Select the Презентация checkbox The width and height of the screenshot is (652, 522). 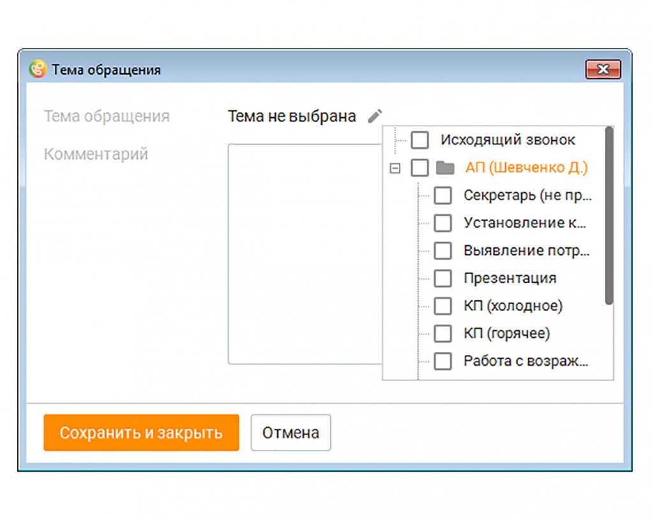coord(442,279)
